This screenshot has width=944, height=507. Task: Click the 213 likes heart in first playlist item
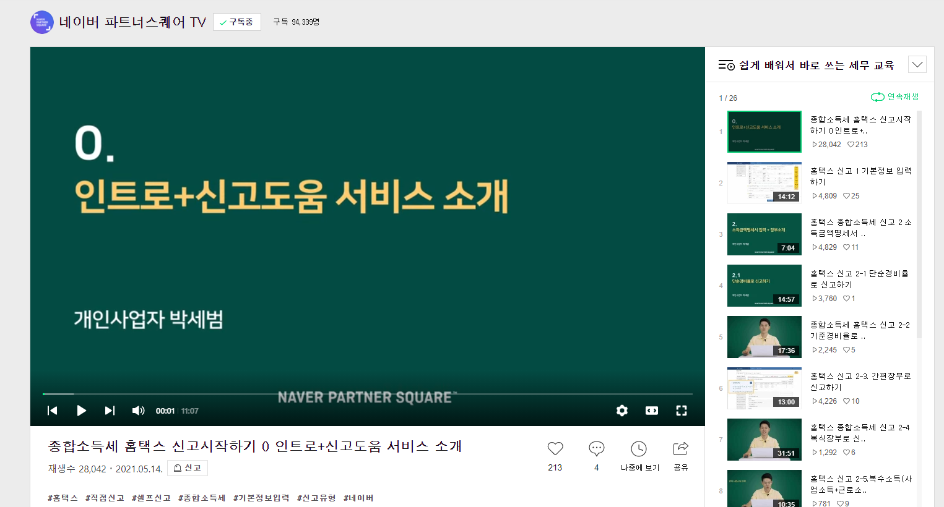click(x=851, y=145)
